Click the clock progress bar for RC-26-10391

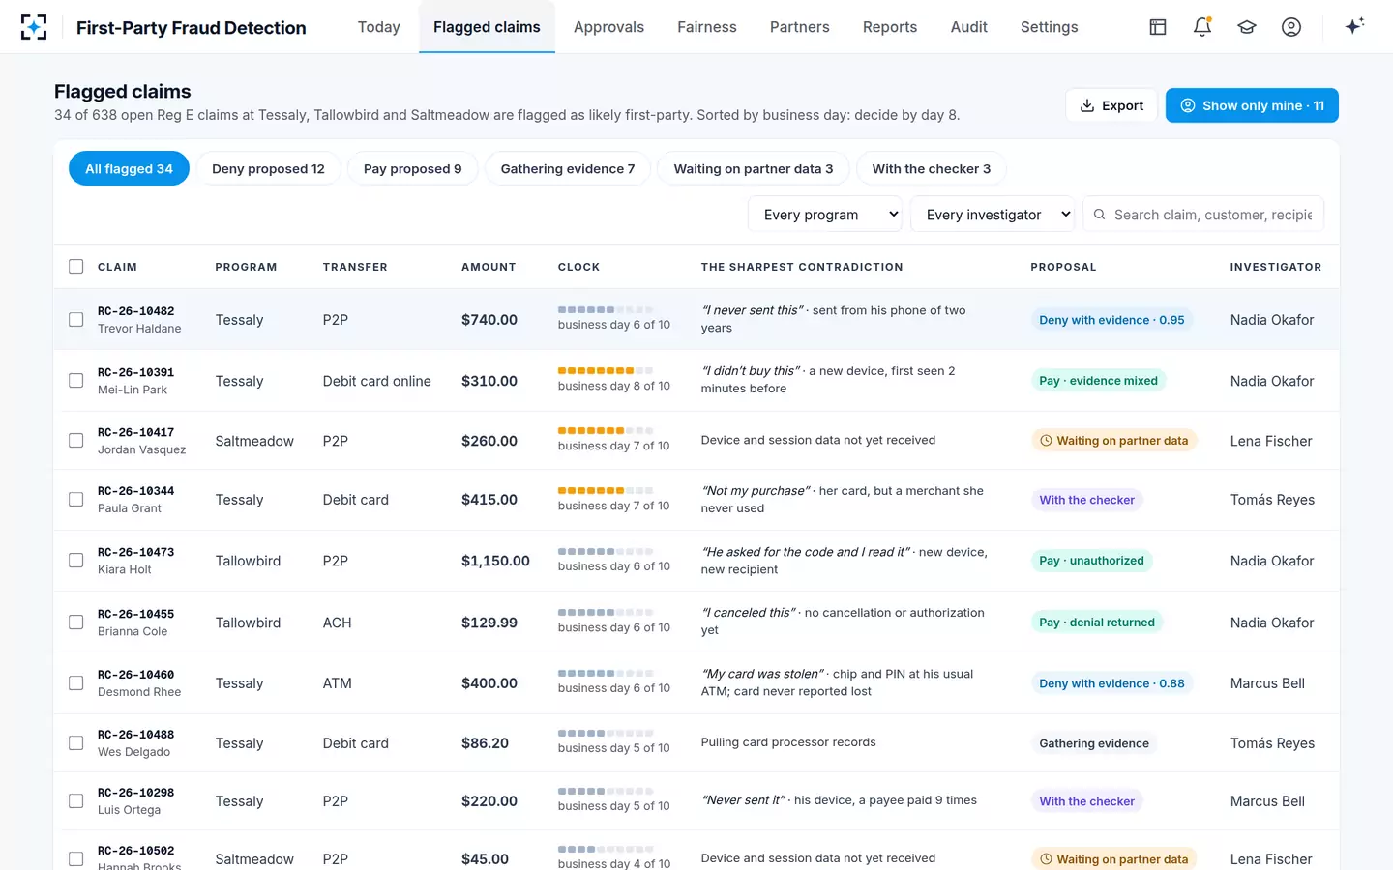(606, 370)
